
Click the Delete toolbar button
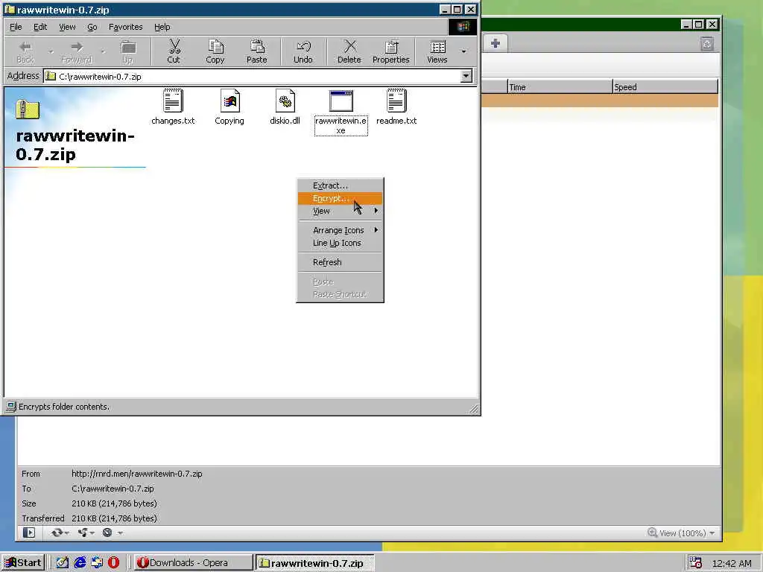pyautogui.click(x=349, y=51)
